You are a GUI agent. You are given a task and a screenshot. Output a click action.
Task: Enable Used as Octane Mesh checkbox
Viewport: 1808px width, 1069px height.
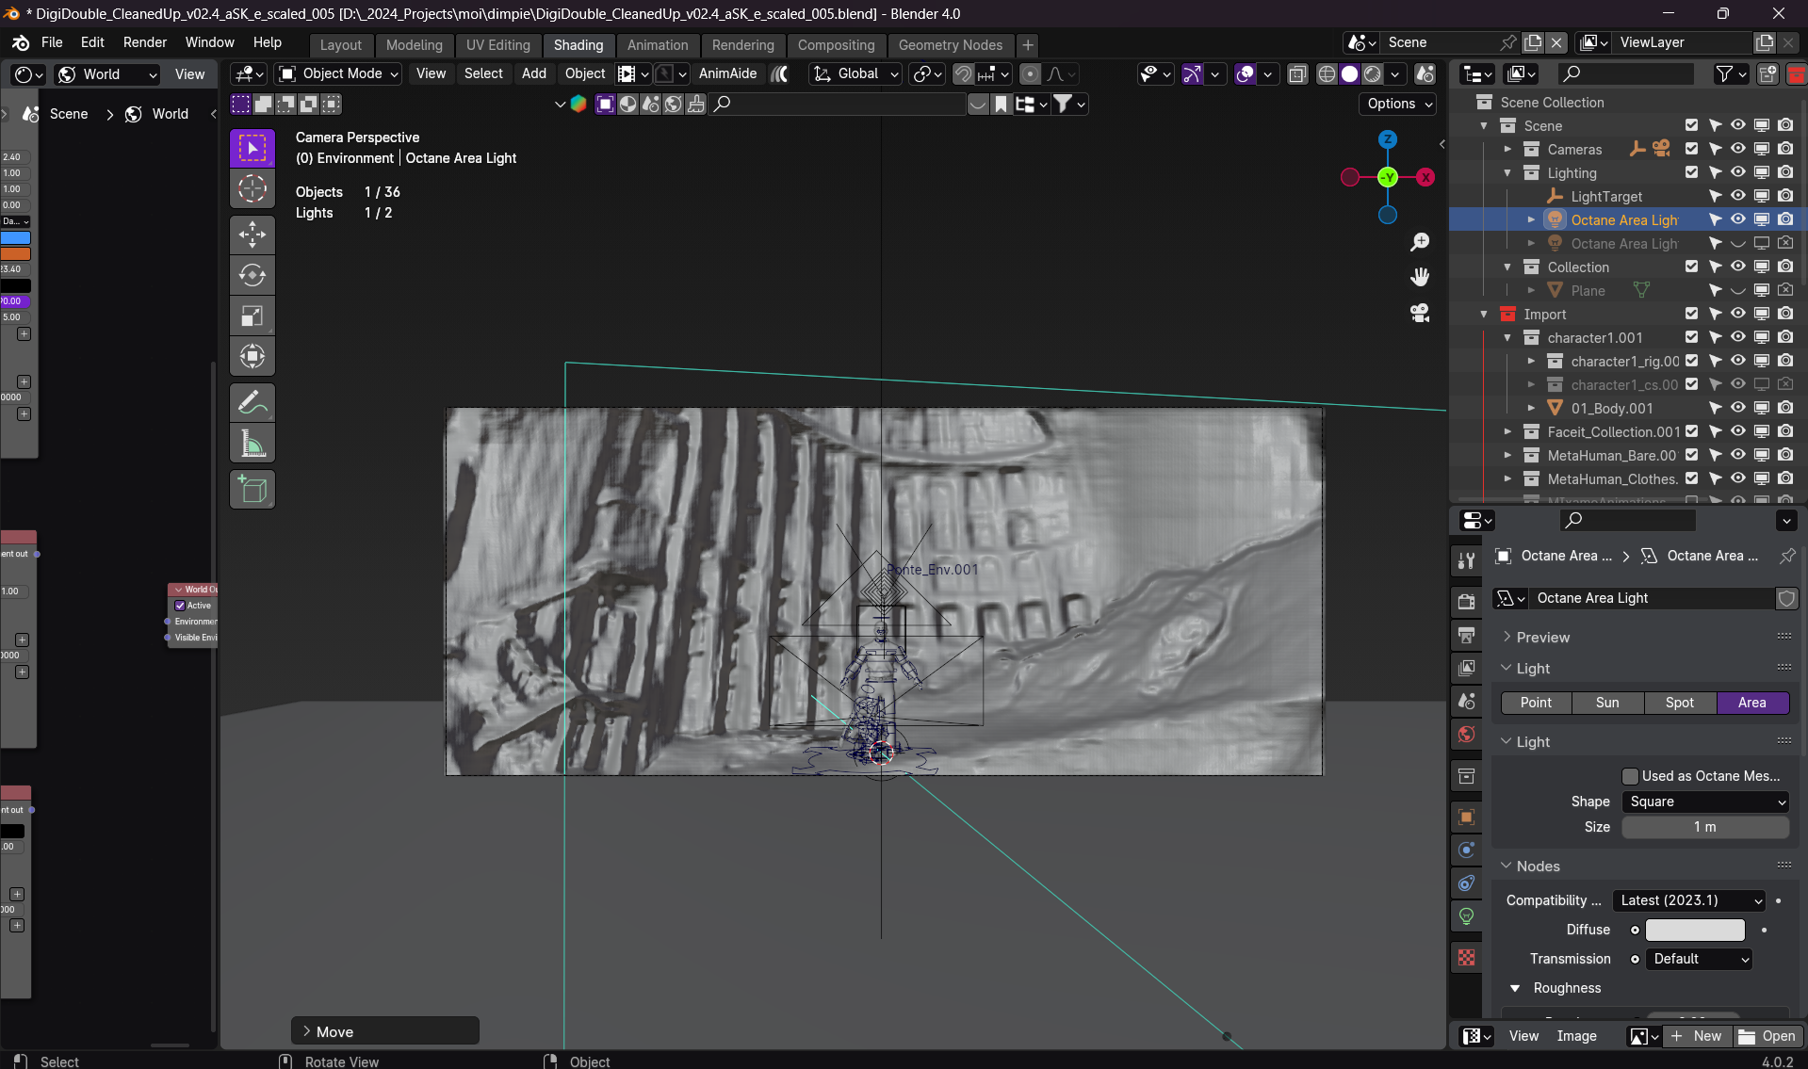(1630, 776)
